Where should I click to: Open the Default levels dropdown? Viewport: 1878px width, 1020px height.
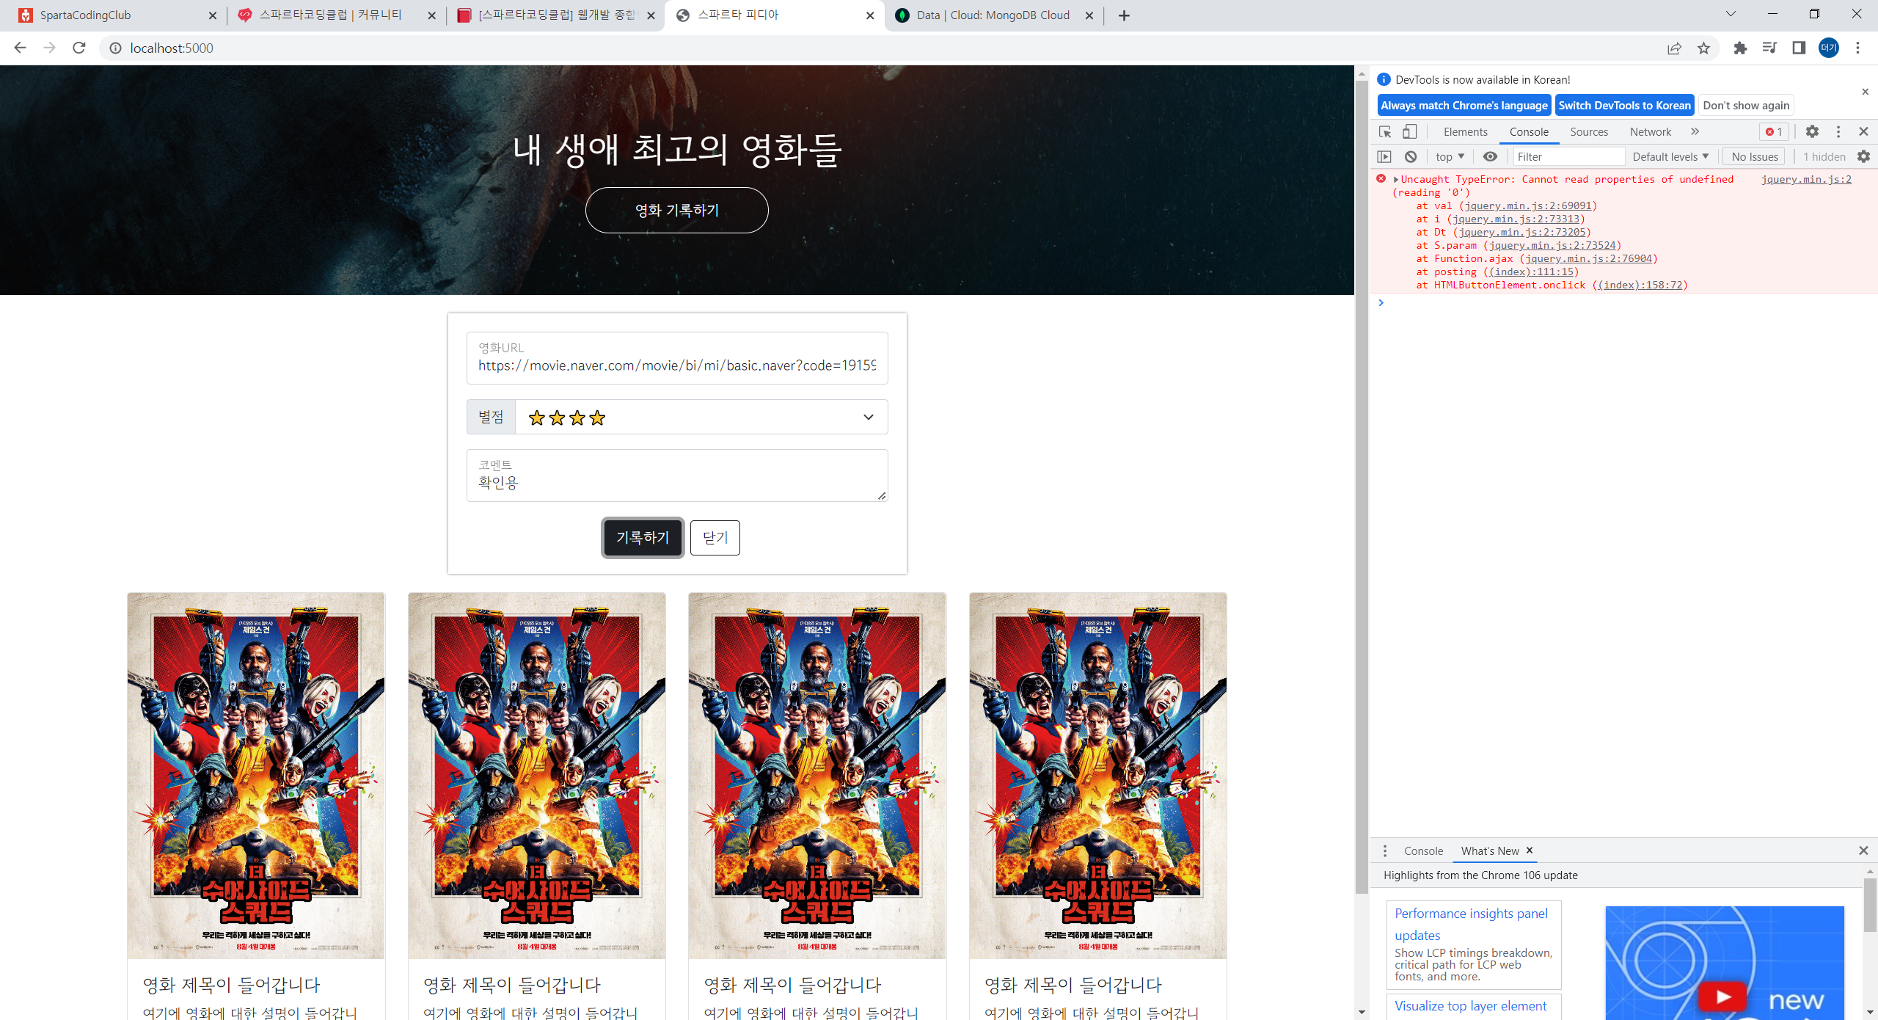coord(1670,156)
